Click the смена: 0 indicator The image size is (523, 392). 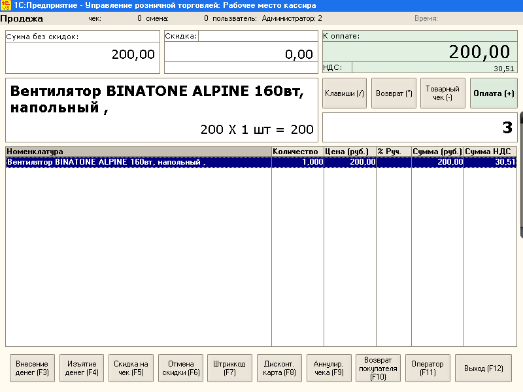click(177, 18)
